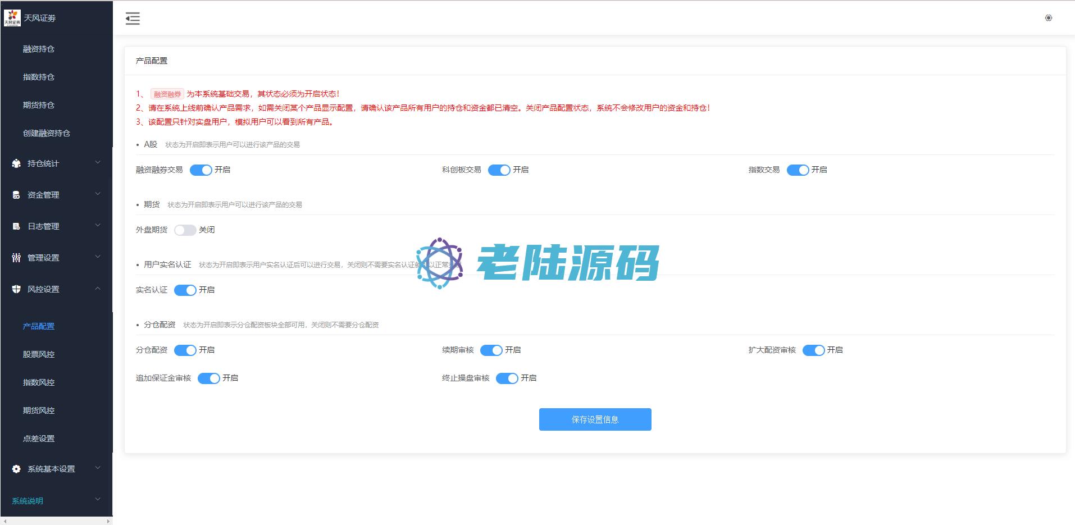This screenshot has width=1075, height=525.
Task: Click the sidebar collapse hamburger icon
Action: [x=133, y=19]
